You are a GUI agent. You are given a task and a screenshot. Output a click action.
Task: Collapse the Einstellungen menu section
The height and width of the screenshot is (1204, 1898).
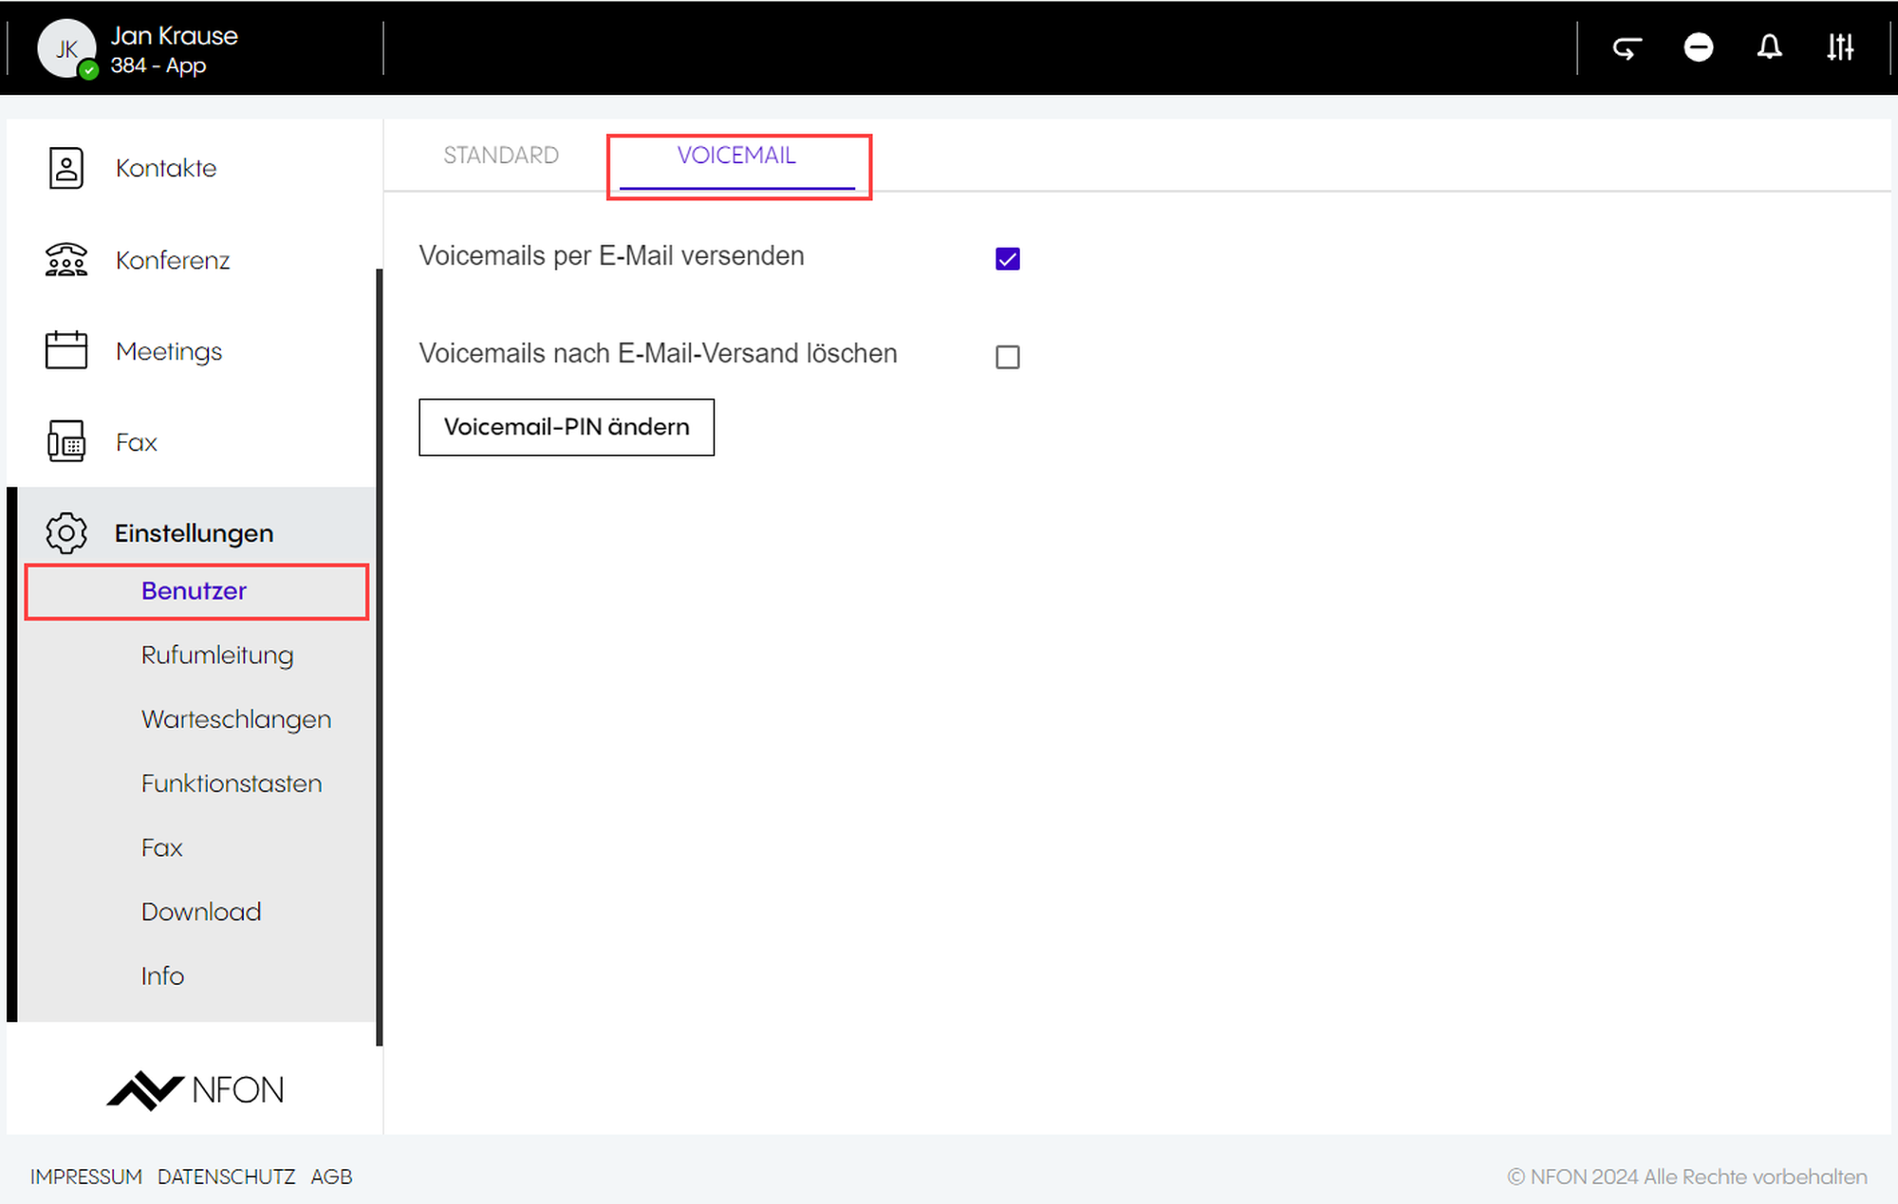point(194,533)
